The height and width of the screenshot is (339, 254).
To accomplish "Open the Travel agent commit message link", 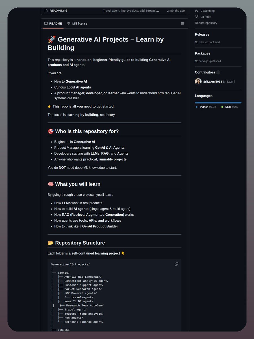I will click(x=131, y=10).
